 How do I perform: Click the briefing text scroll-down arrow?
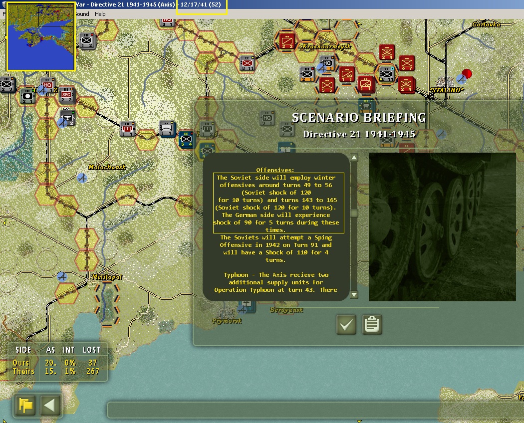354,294
